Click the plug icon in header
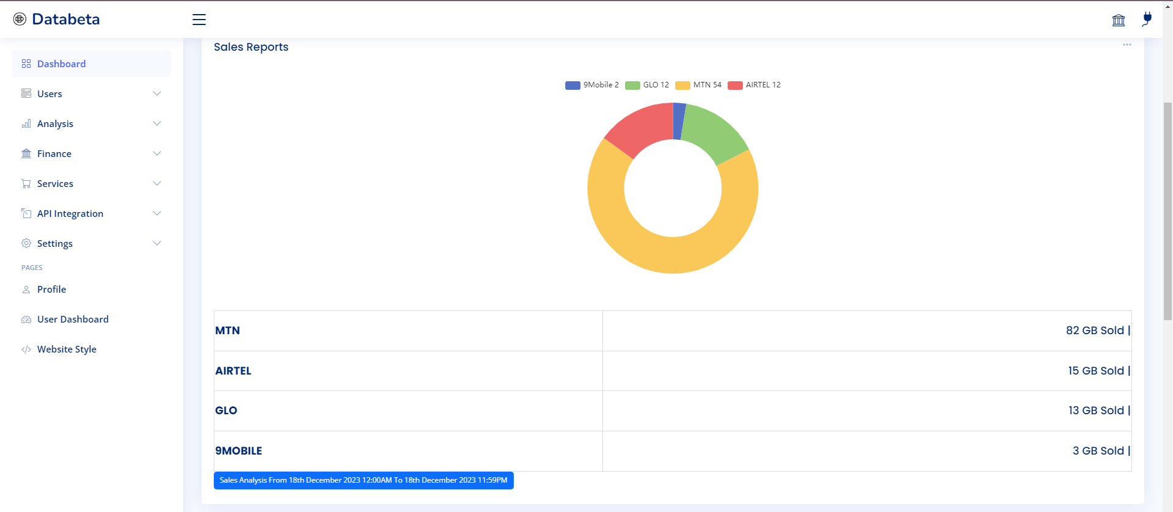1173x512 pixels. point(1147,20)
